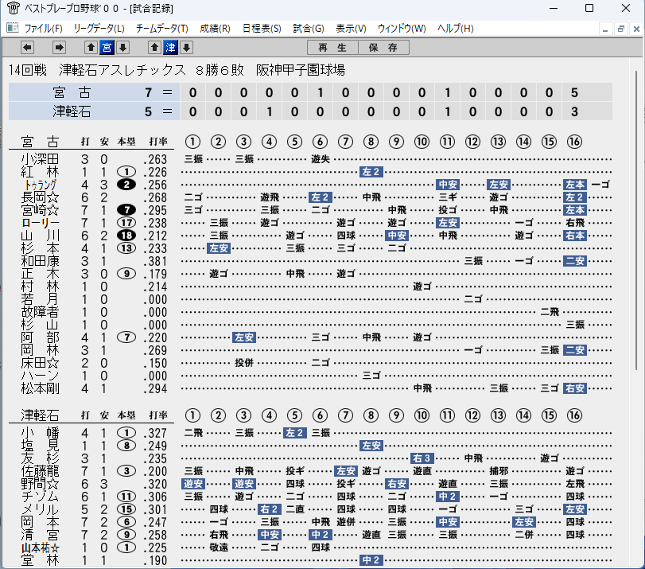Click the up arrow beside 宮 team icon

click(91, 48)
